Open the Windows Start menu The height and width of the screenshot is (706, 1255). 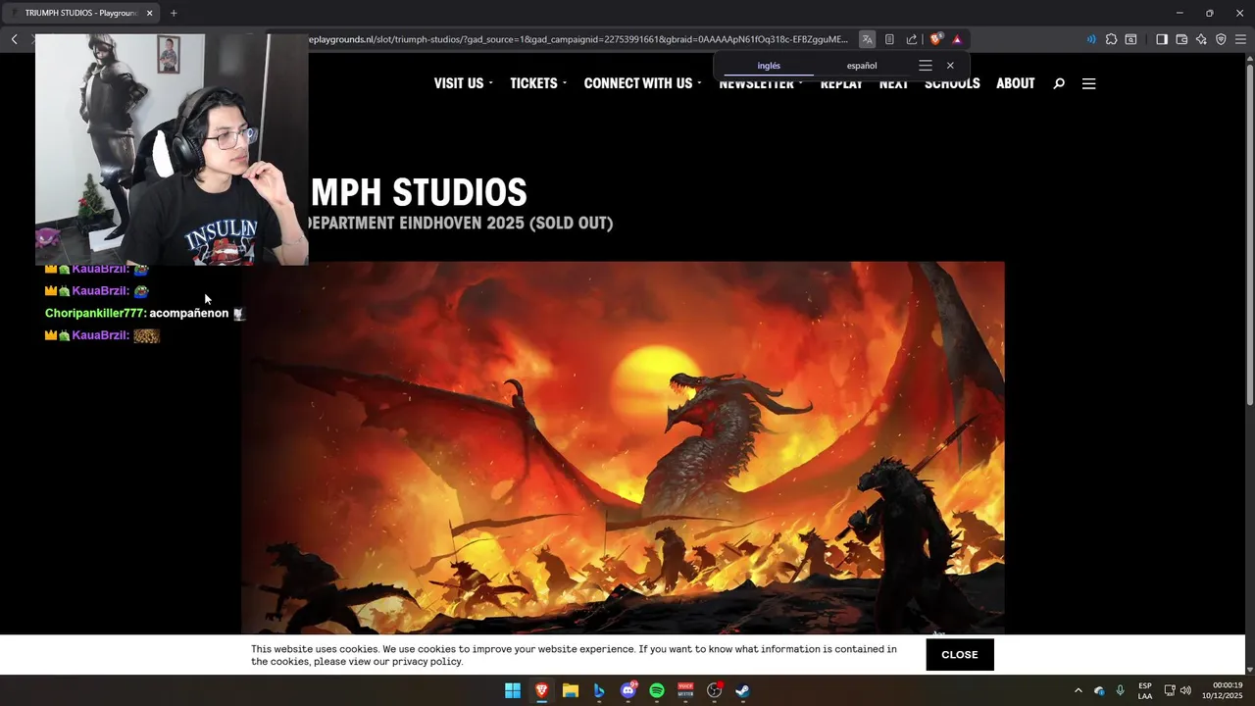[x=513, y=690]
